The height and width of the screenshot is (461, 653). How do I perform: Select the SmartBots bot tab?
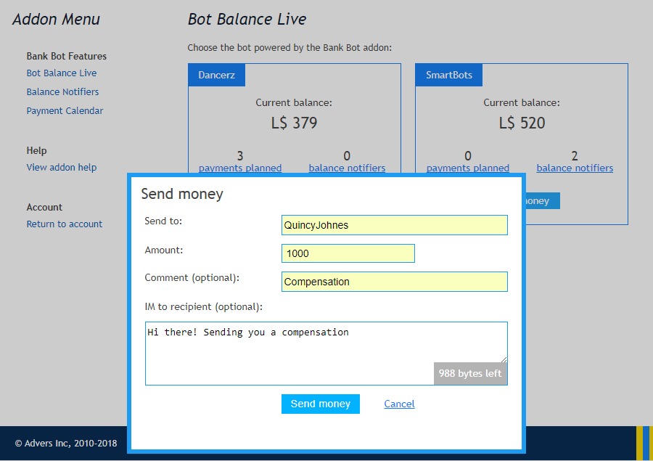pyautogui.click(x=449, y=75)
